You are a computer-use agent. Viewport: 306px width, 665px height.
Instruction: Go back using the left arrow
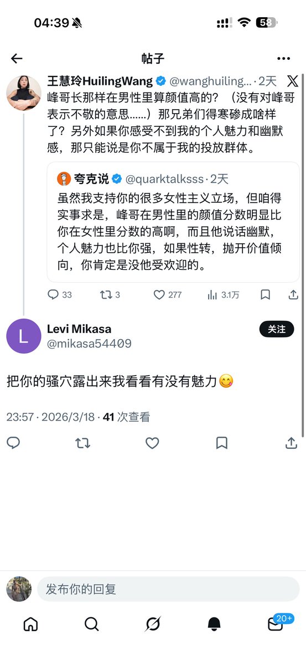[17, 59]
